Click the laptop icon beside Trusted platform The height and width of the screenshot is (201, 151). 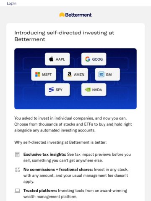point(17,191)
